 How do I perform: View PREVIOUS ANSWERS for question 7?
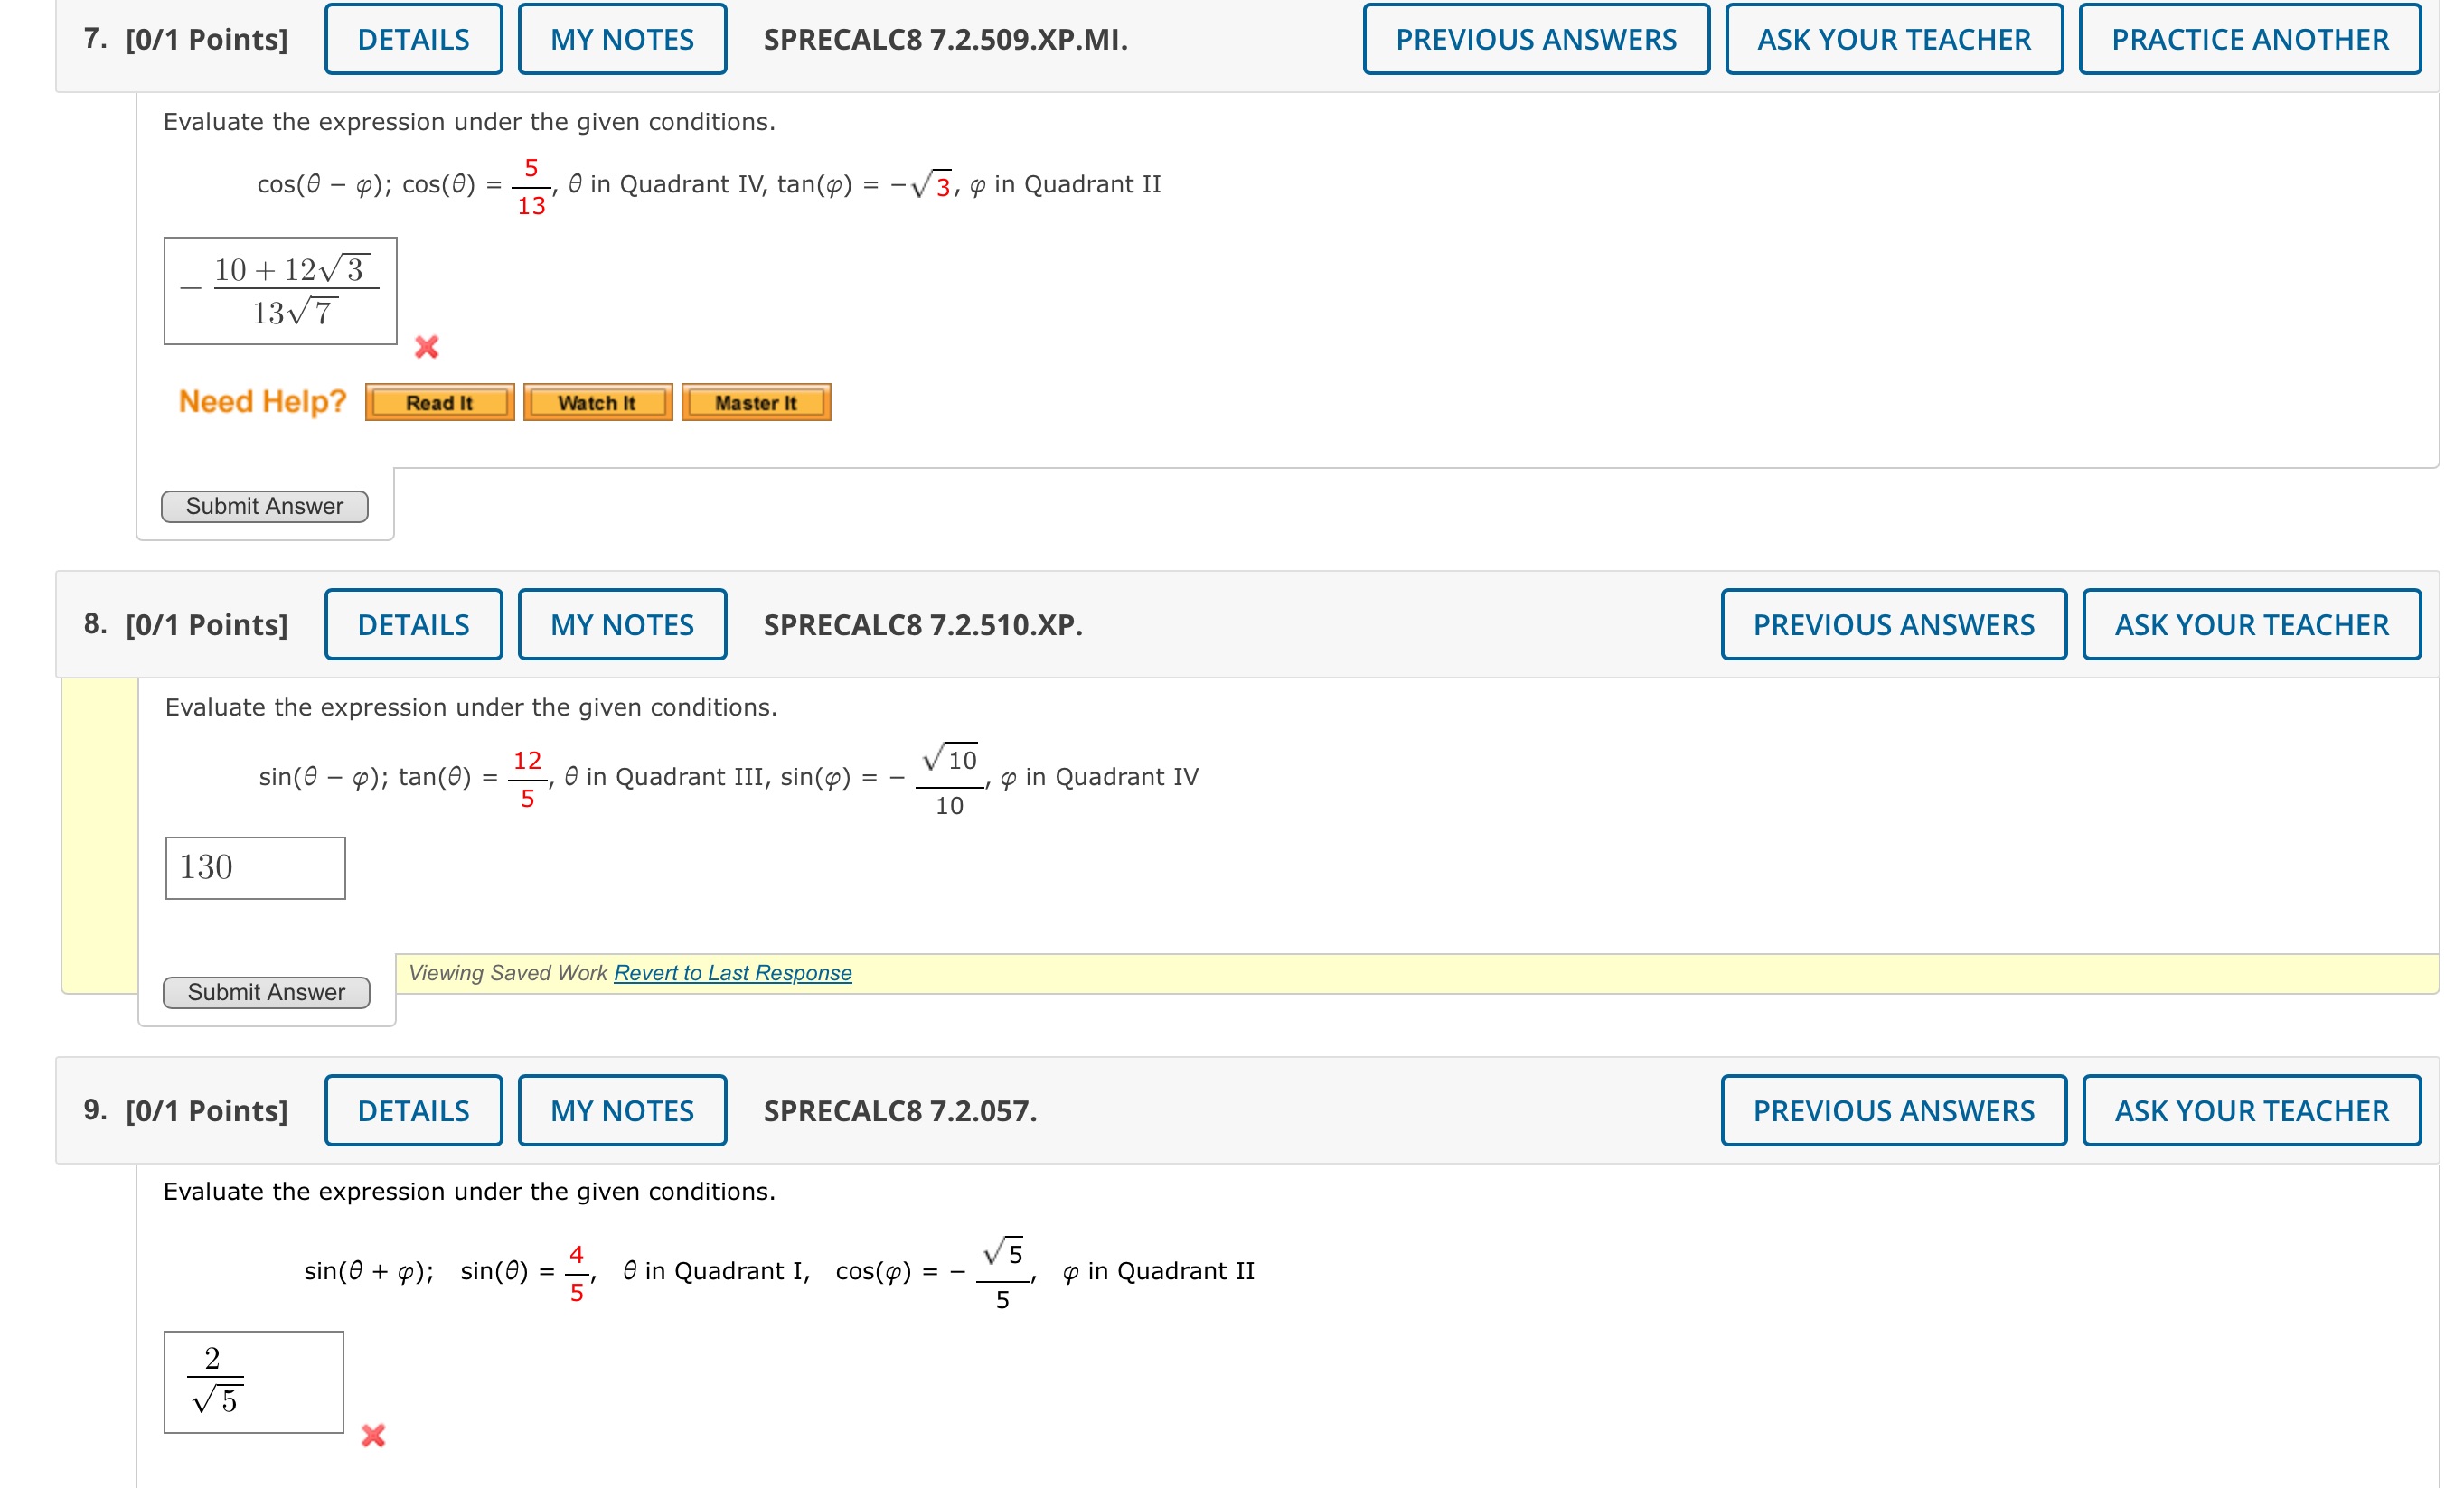click(1535, 39)
